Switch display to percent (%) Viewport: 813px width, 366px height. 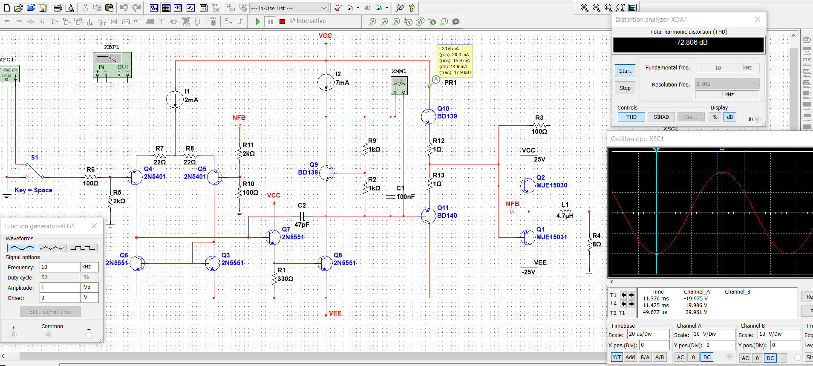715,117
